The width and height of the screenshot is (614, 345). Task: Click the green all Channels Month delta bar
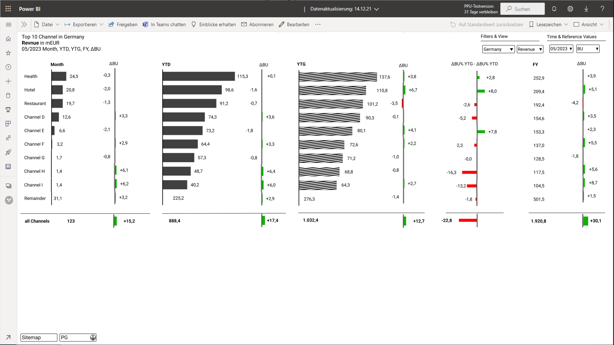tap(115, 221)
